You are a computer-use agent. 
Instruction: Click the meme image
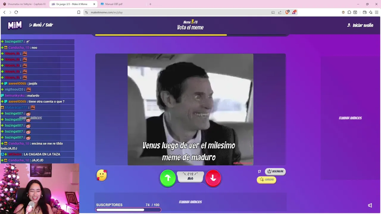pos(190,109)
